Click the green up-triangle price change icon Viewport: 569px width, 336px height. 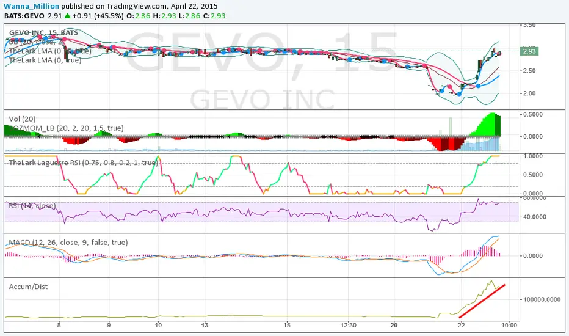(68, 16)
